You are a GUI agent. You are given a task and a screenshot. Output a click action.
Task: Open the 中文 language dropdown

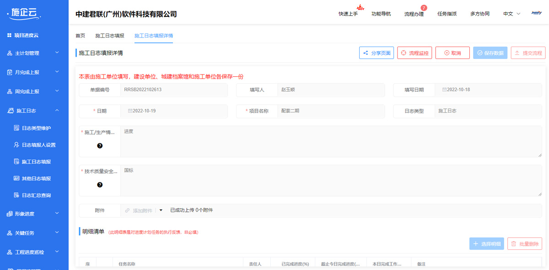tap(511, 14)
